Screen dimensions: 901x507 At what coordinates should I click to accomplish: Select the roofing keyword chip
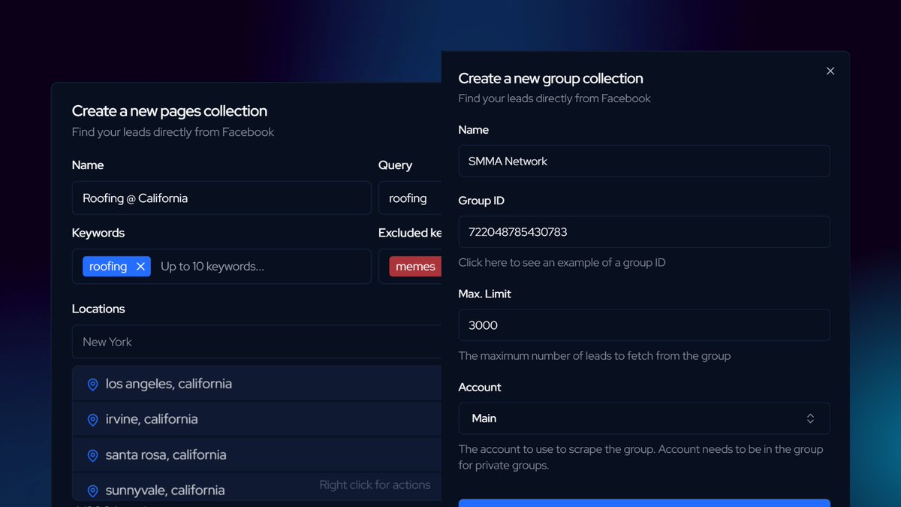(x=116, y=267)
